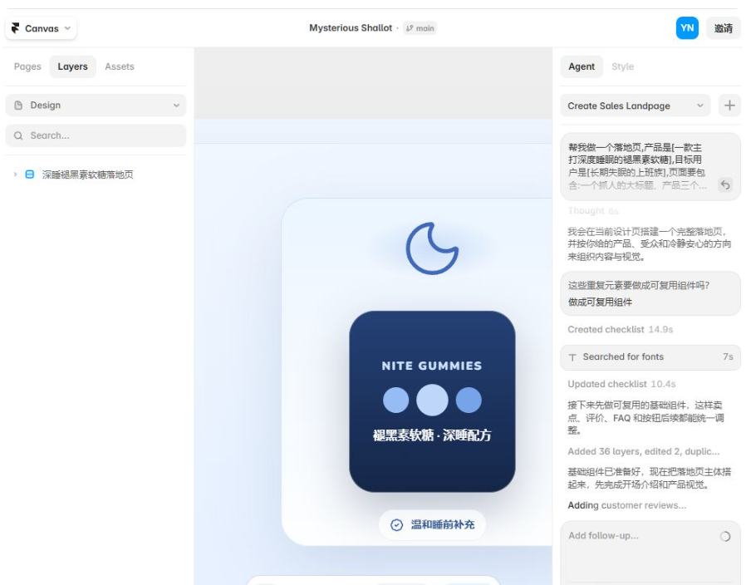The width and height of the screenshot is (746, 585).
Task: Click chevron in Create Sales Landpage selector
Action: point(699,106)
